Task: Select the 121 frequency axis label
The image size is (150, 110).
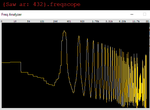Action: click(x=42, y=21)
